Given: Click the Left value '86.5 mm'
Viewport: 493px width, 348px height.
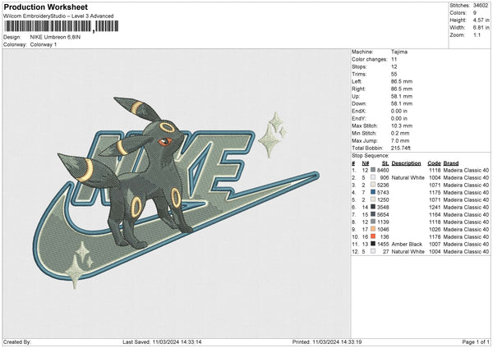Looking at the screenshot, I should 402,81.
